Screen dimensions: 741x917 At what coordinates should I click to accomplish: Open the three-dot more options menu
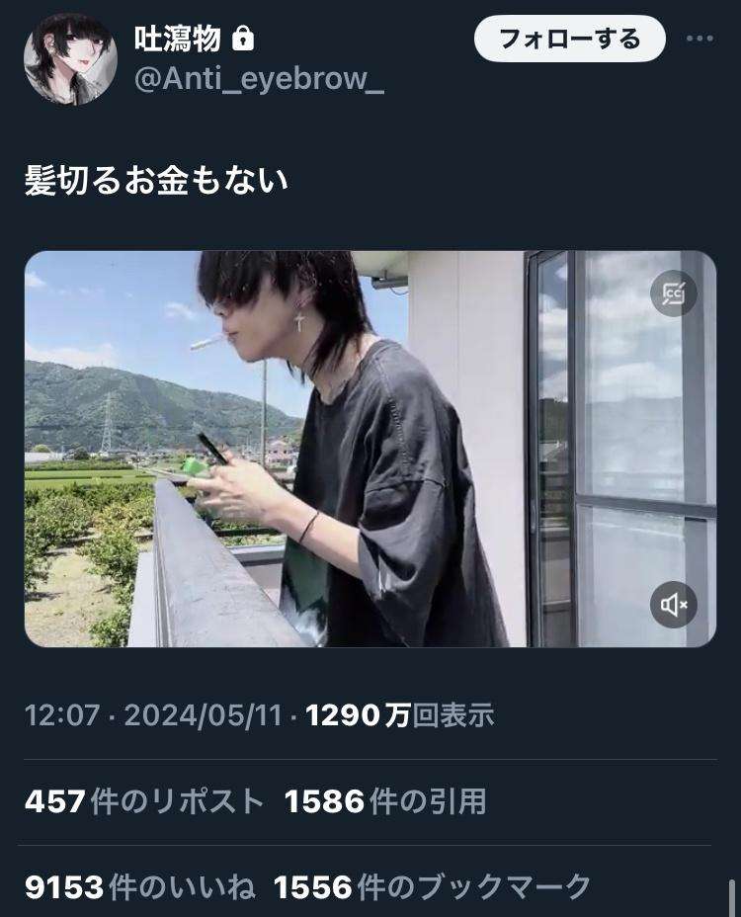pyautogui.click(x=700, y=39)
